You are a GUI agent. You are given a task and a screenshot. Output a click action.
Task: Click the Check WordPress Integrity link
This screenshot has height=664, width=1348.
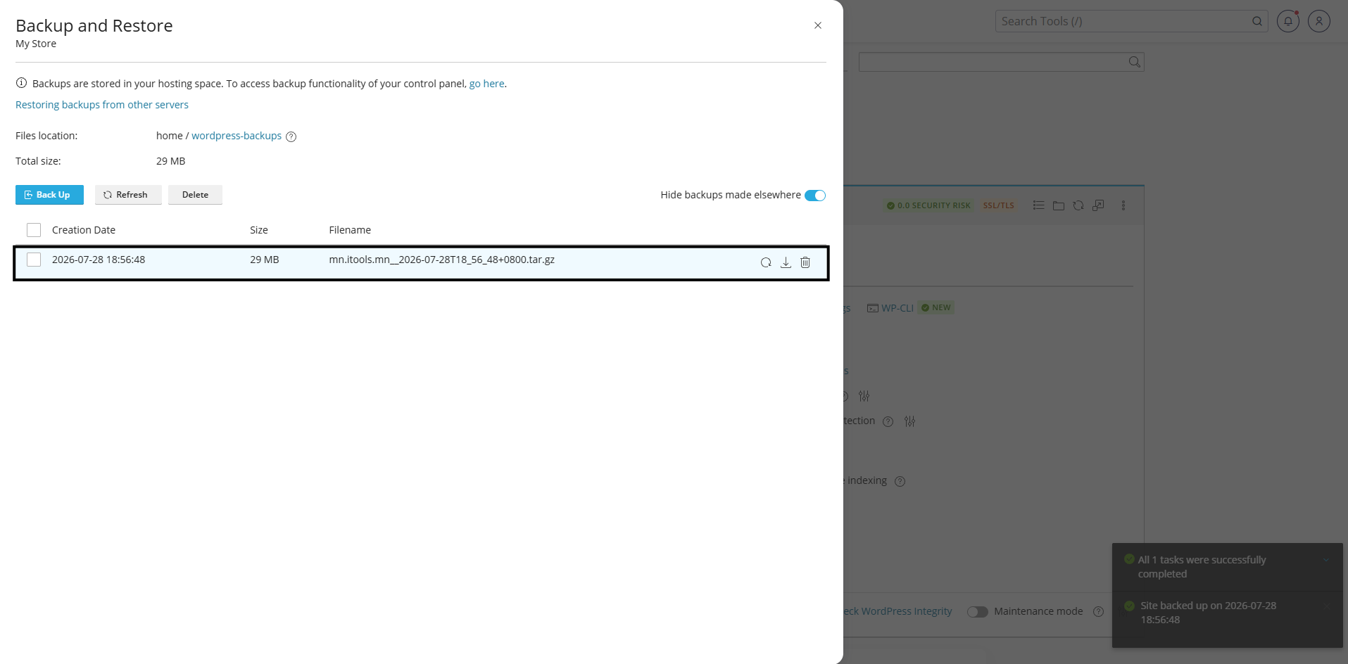coord(897,611)
